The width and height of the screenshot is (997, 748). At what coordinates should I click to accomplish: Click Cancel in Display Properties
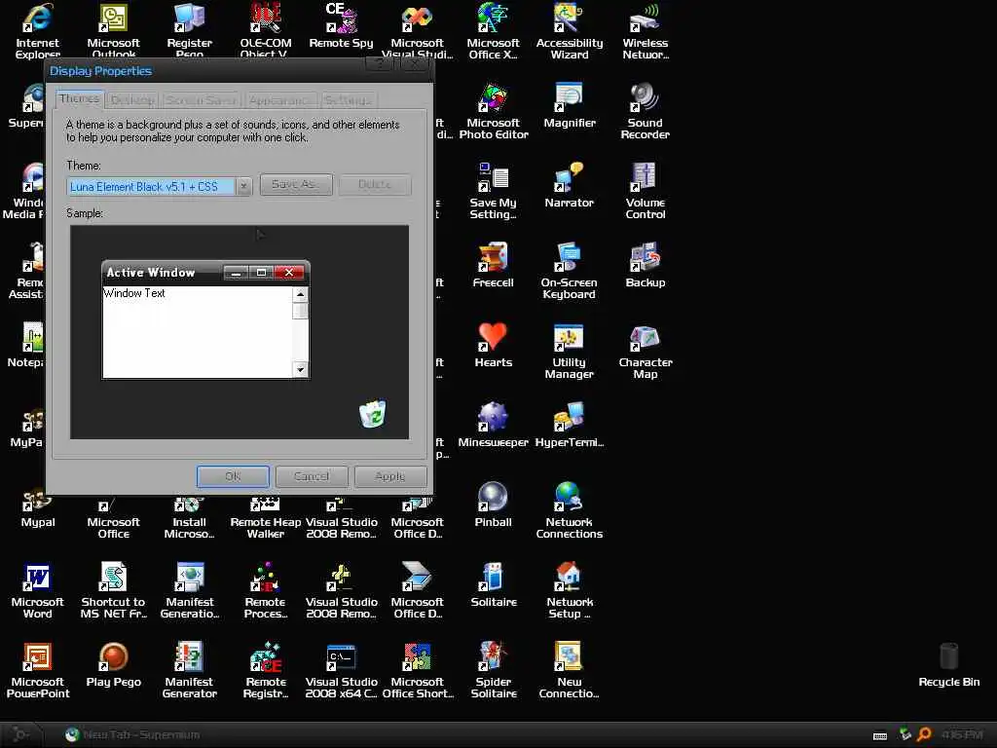pyautogui.click(x=312, y=475)
